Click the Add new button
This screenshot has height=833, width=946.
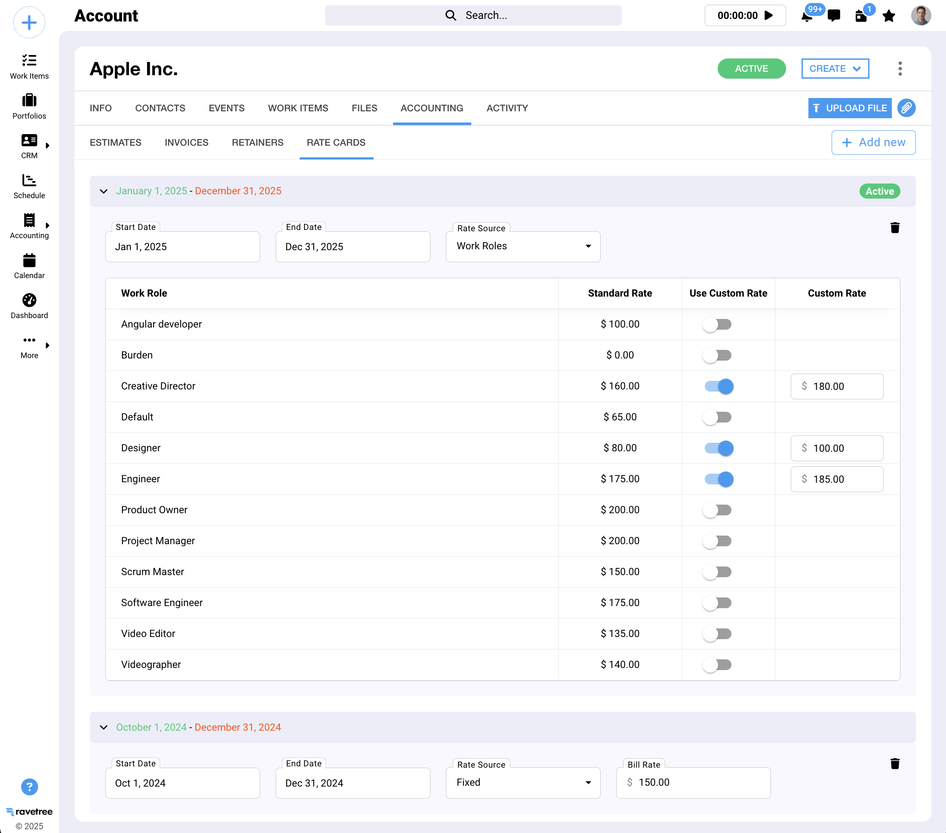click(873, 142)
